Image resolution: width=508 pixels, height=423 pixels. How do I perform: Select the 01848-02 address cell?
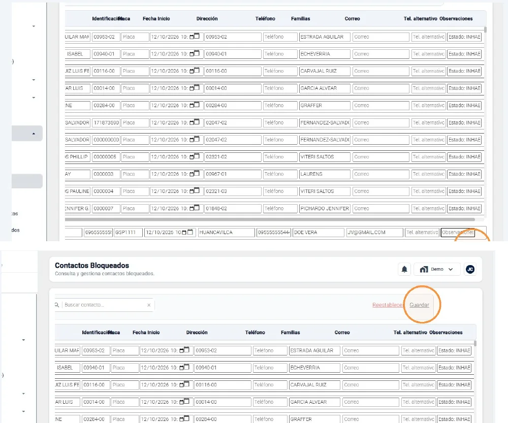pyautogui.click(x=233, y=208)
